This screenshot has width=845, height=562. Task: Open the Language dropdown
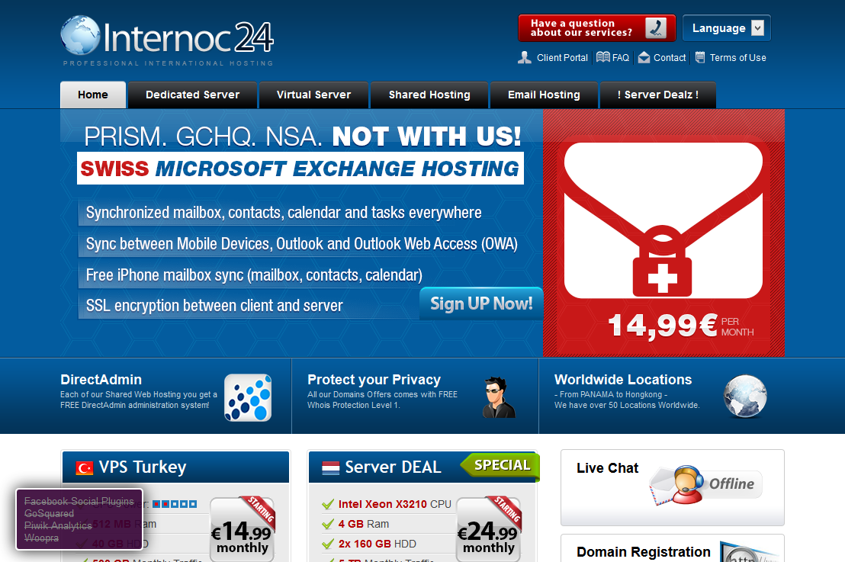727,28
